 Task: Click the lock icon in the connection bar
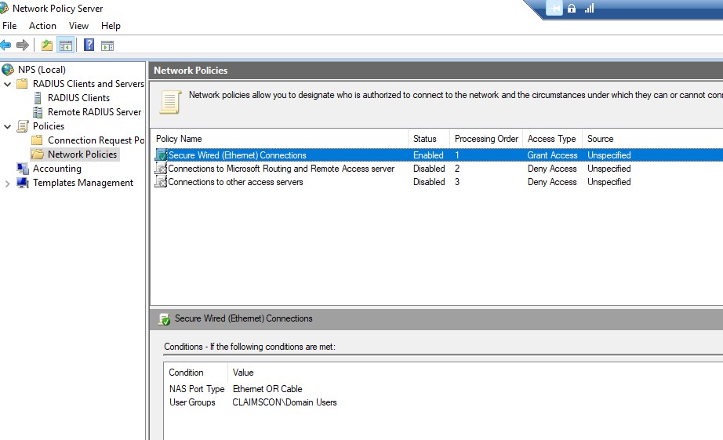click(572, 8)
